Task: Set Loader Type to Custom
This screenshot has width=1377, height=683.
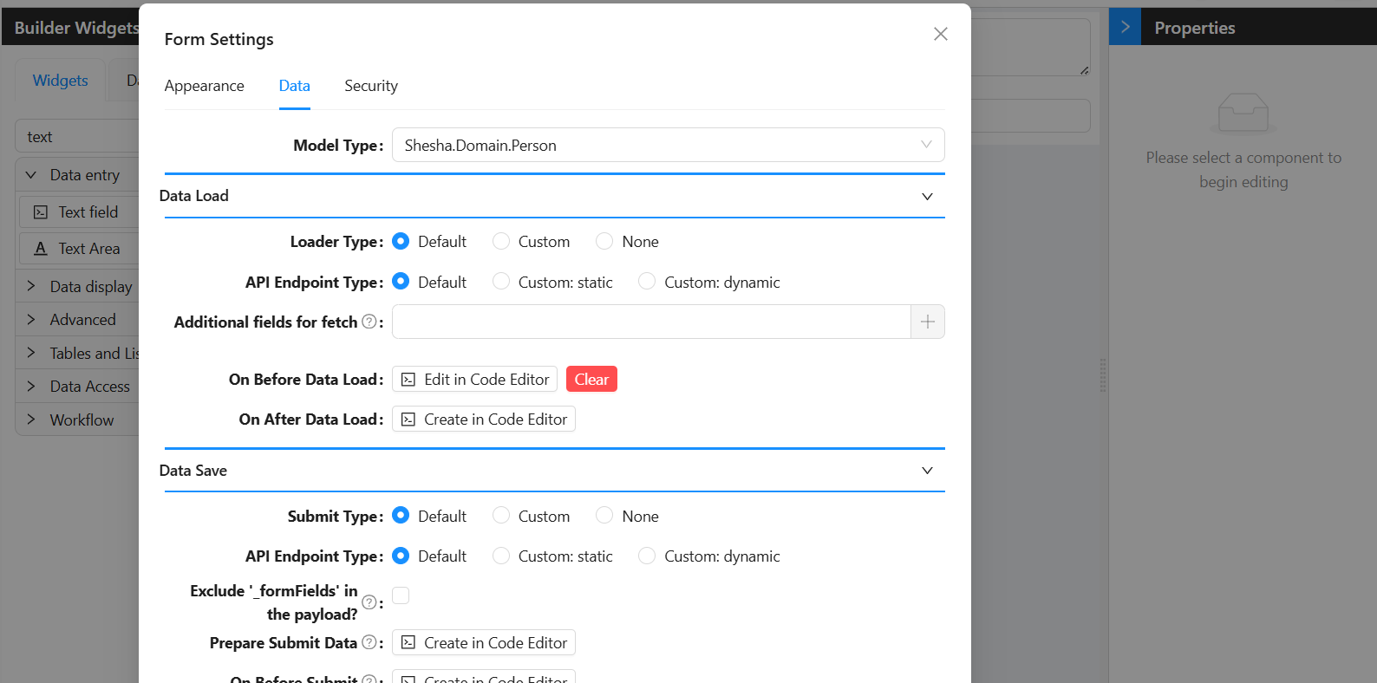Action: pyautogui.click(x=501, y=241)
